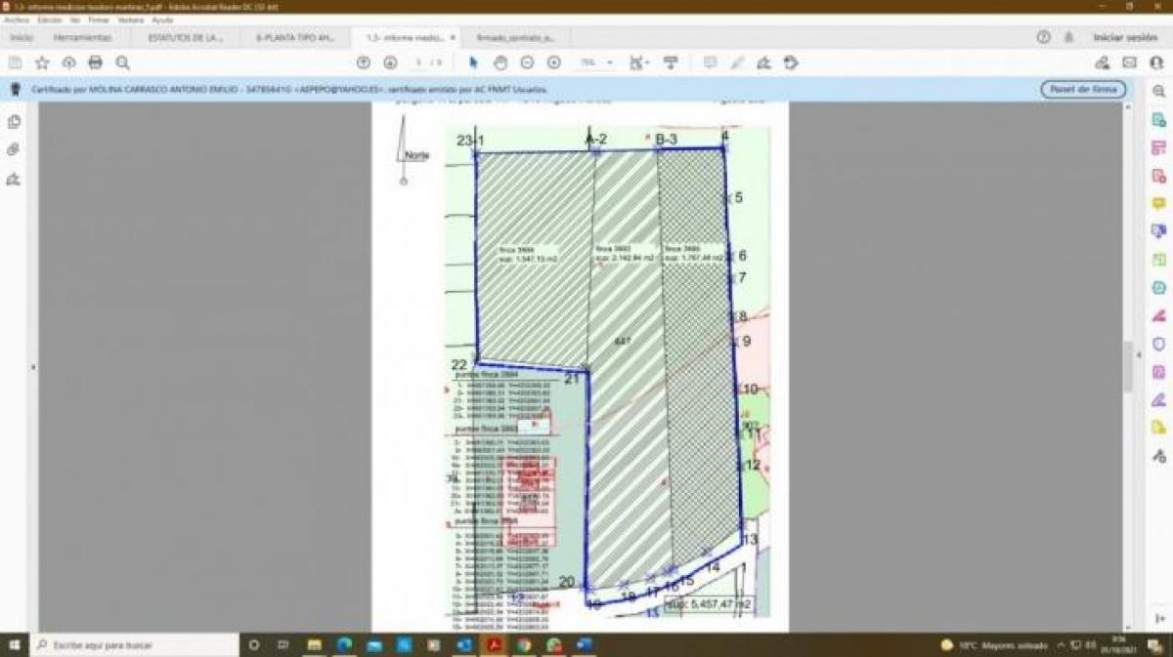The height and width of the screenshot is (657, 1173).
Task: Zoom in using the plus icon
Action: [x=554, y=62]
